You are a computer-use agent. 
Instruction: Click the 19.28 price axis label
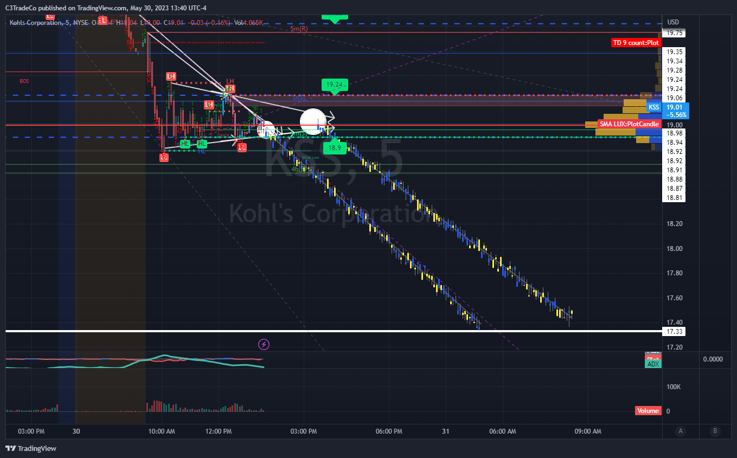(675, 70)
